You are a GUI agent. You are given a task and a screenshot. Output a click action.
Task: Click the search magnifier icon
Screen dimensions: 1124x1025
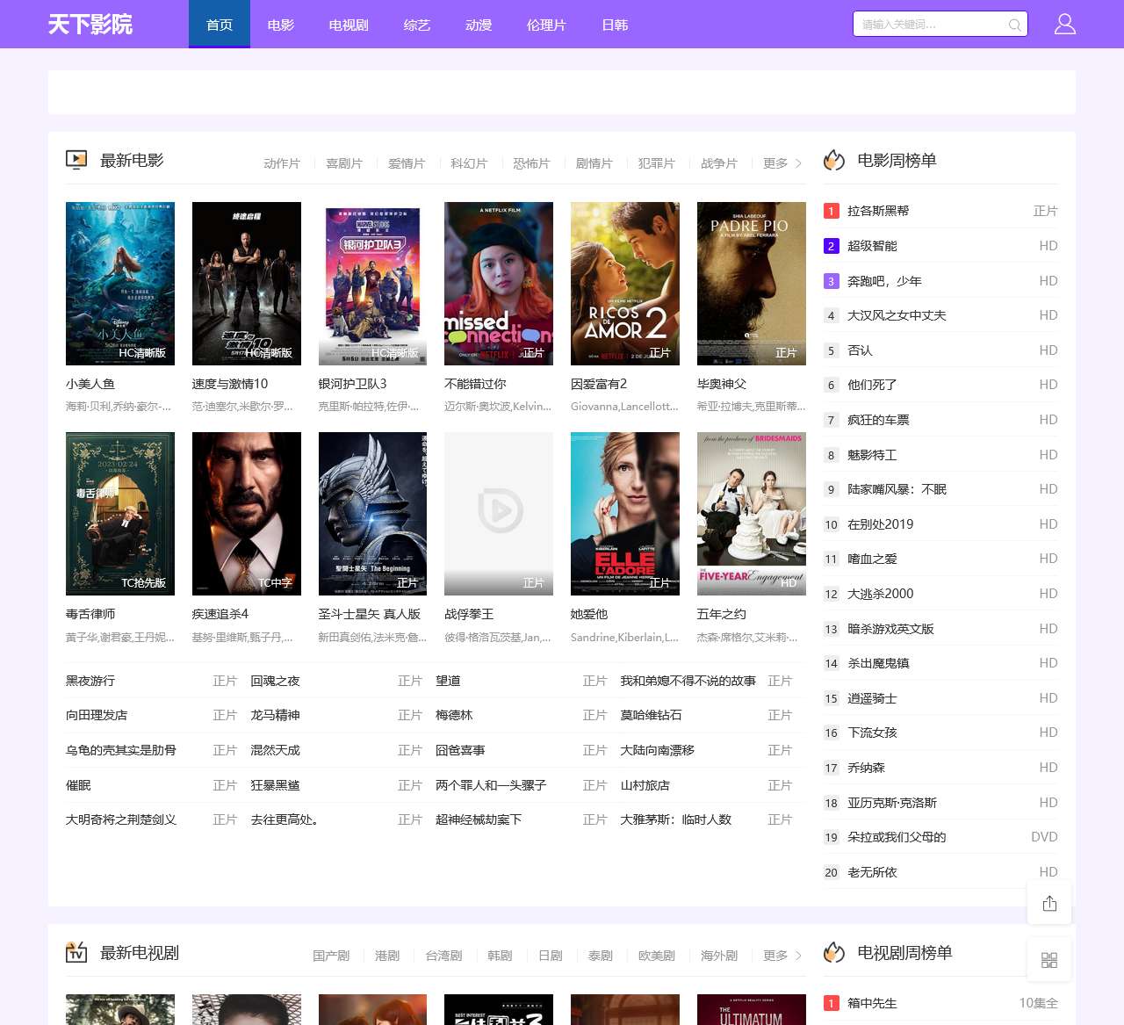1014,25
